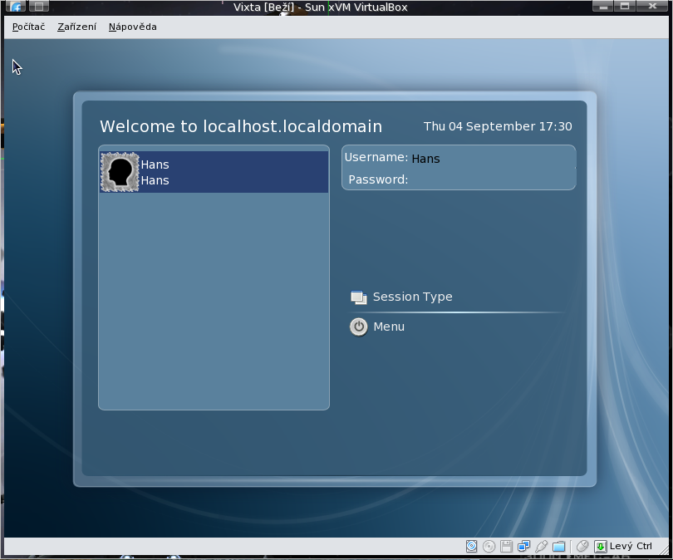This screenshot has height=560, width=673.
Task: Click the Levý Ctrl host key label
Action: (x=631, y=546)
